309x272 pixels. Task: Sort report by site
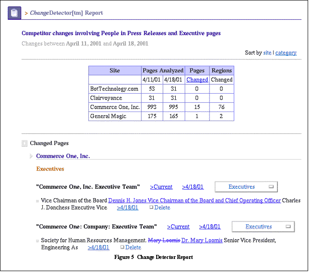tap(267, 53)
